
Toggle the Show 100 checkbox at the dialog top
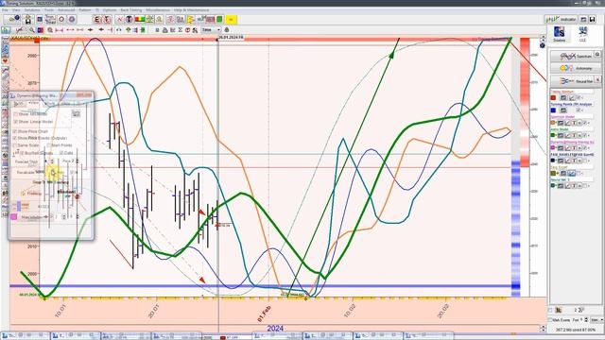click(x=15, y=114)
